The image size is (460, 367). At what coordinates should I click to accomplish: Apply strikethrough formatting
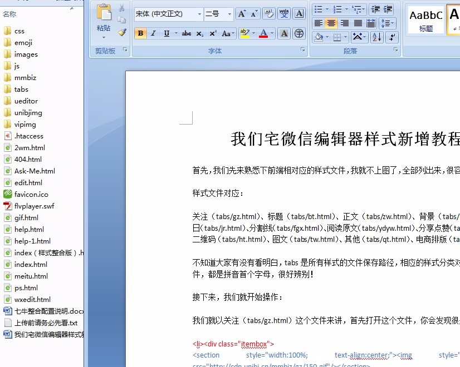tap(187, 33)
